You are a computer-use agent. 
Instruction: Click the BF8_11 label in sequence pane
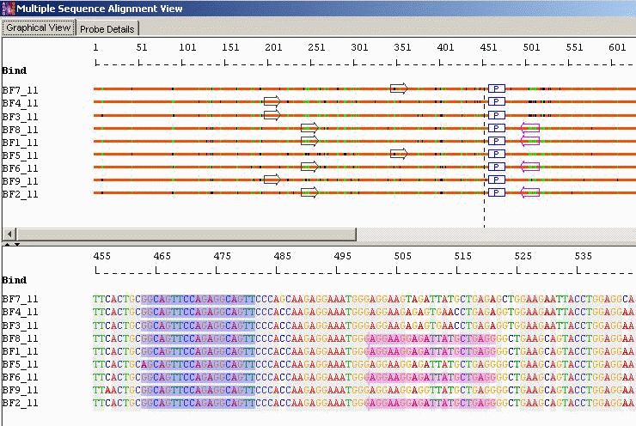20,338
